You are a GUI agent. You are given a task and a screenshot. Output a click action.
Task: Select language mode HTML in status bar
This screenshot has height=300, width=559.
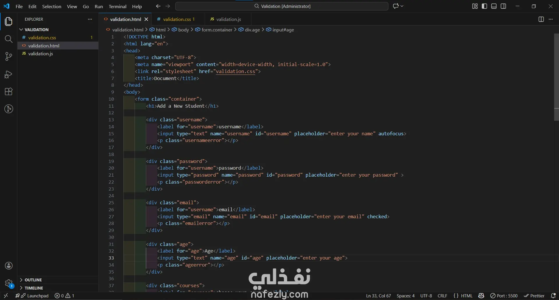467,296
